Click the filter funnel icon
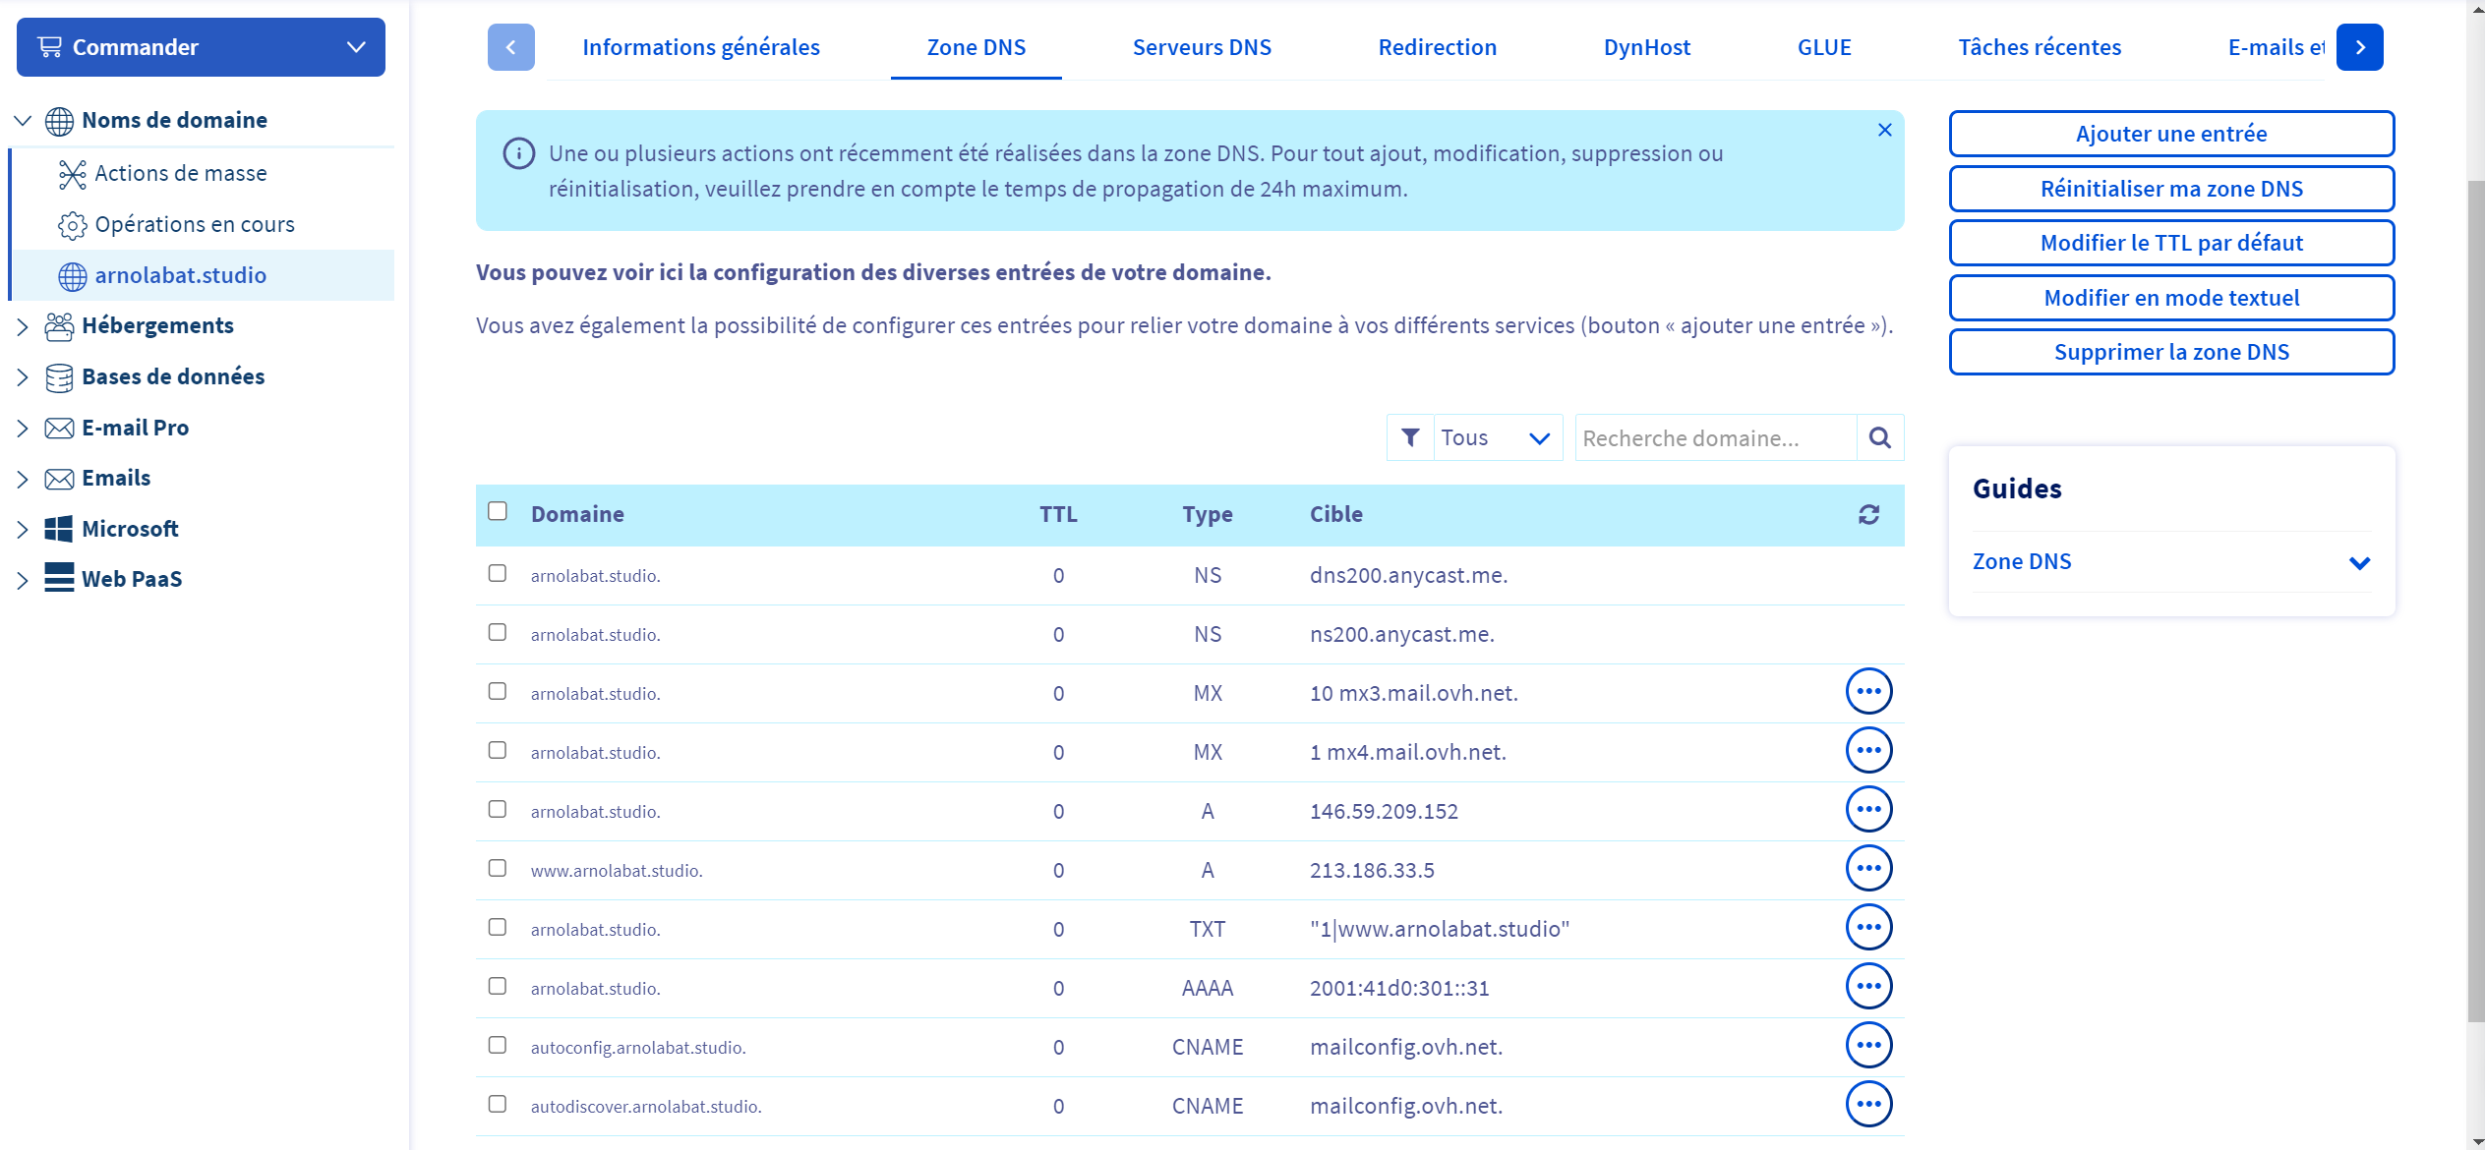Screen dimensions: 2485x1150 pos(1410,438)
